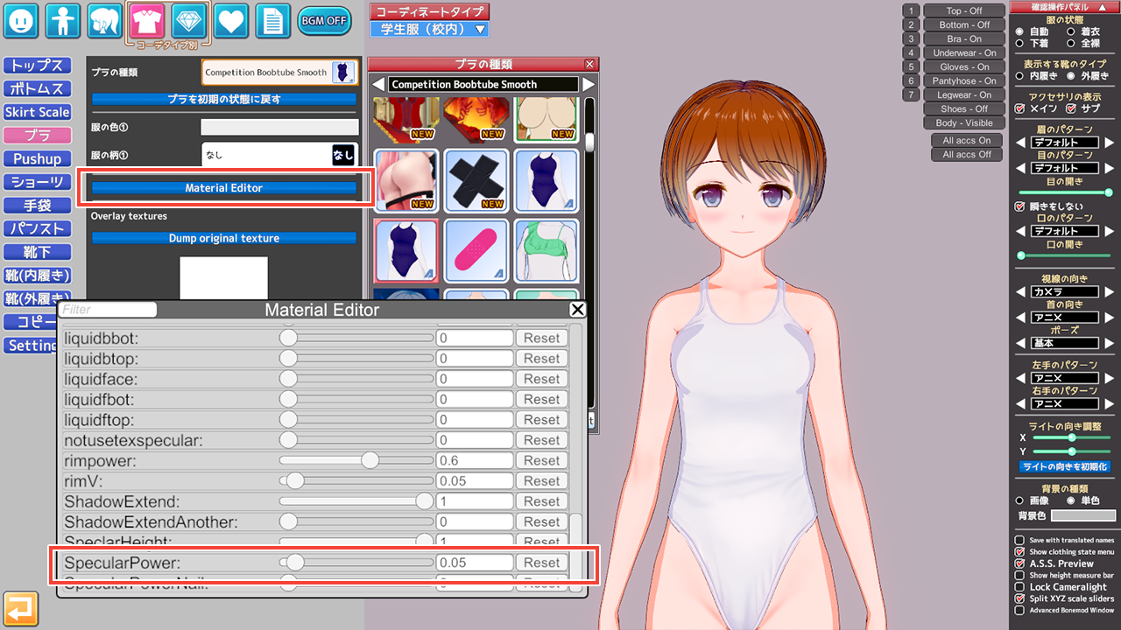Click All accs Off button
This screenshot has height=630, width=1121.
click(967, 154)
